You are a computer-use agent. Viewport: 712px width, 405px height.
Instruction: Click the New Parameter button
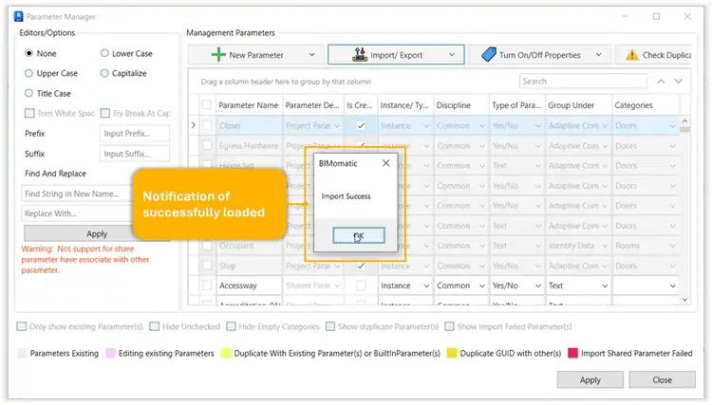(255, 55)
